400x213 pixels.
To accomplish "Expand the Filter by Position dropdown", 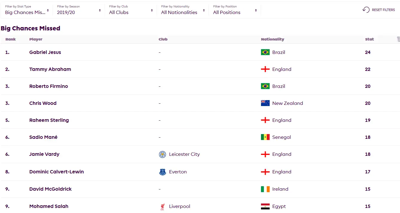I will [235, 10].
